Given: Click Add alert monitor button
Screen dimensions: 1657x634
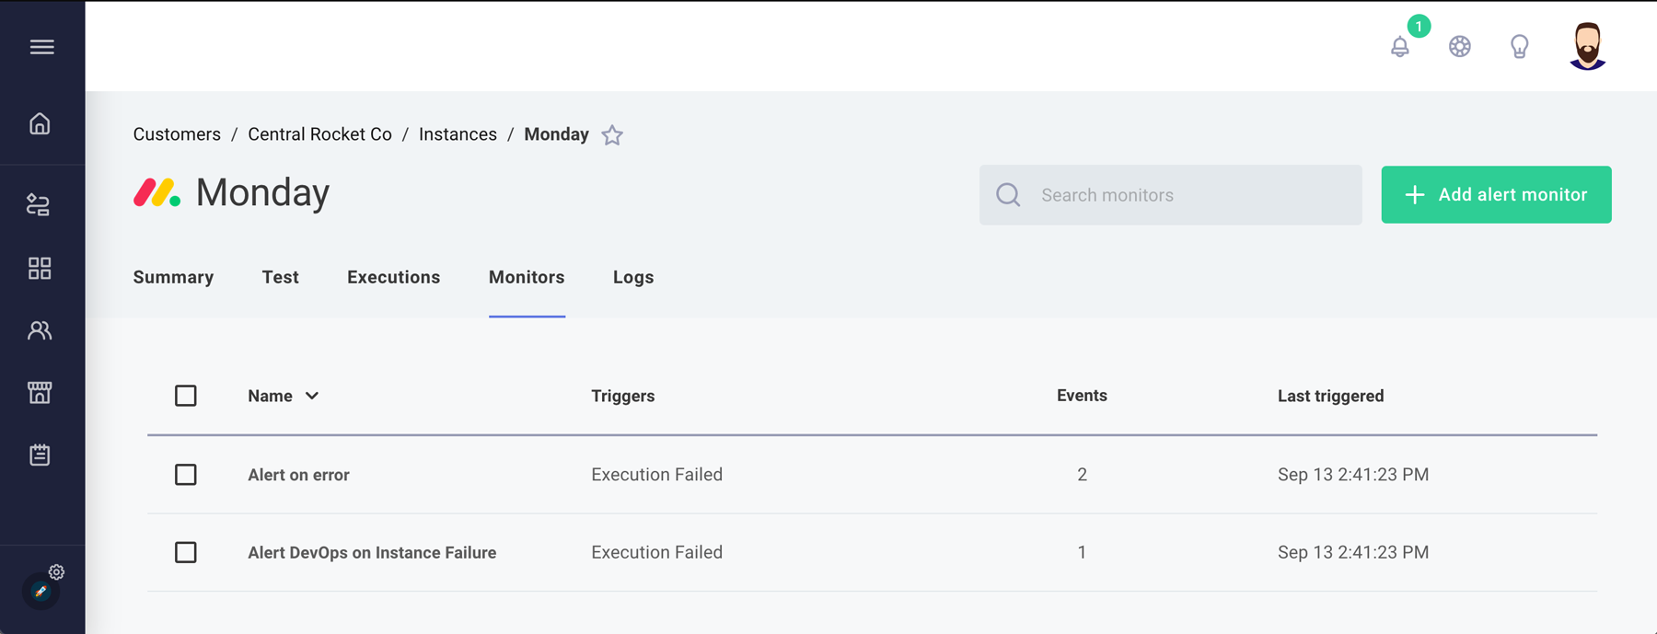Looking at the screenshot, I should click(x=1496, y=194).
